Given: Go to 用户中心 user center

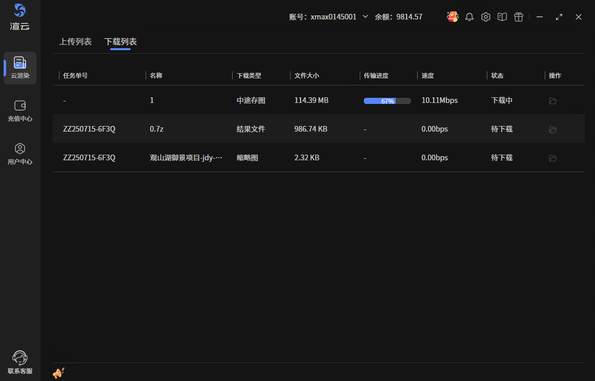Looking at the screenshot, I should tap(20, 154).
